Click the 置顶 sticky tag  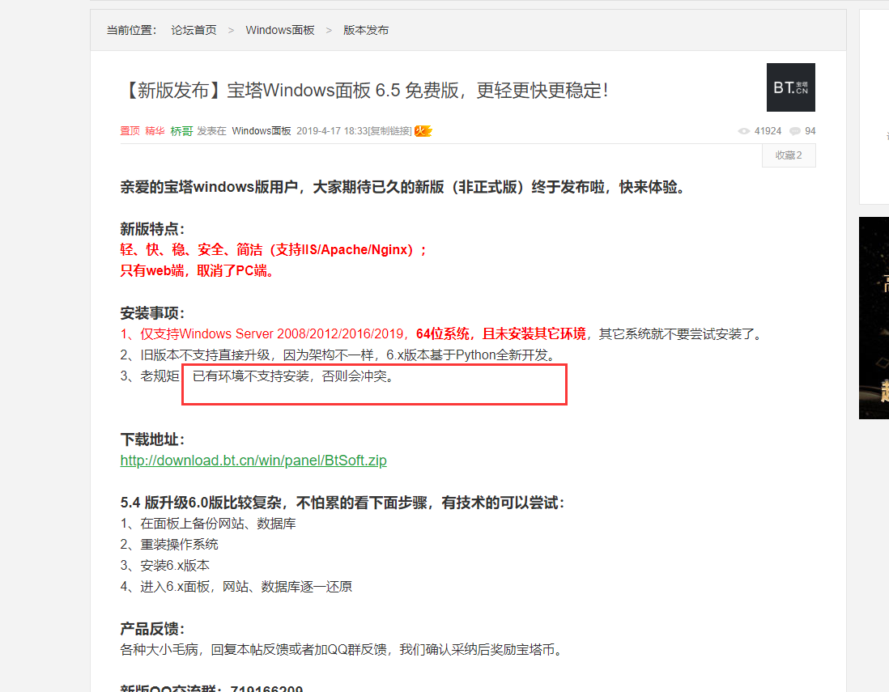click(x=130, y=131)
